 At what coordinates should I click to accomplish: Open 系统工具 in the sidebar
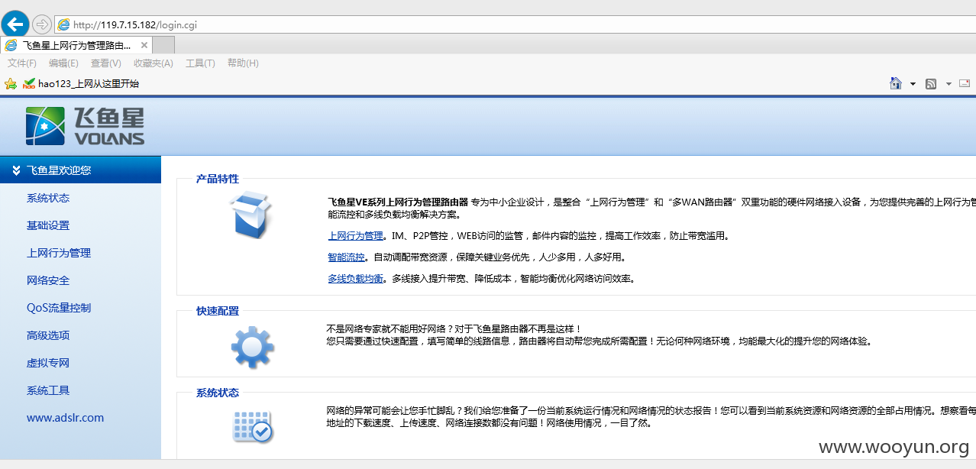pos(48,390)
